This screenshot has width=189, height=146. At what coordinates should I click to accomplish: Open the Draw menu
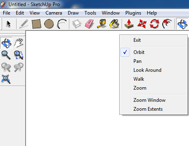(73, 13)
